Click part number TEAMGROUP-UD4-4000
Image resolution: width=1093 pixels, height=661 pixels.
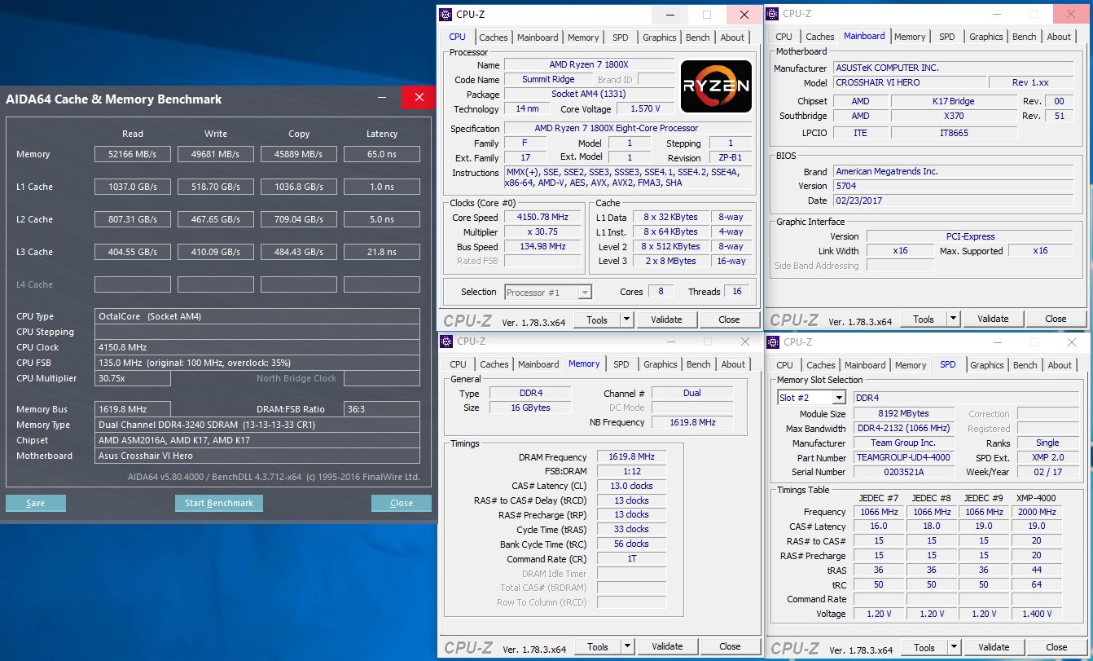pyautogui.click(x=902, y=457)
